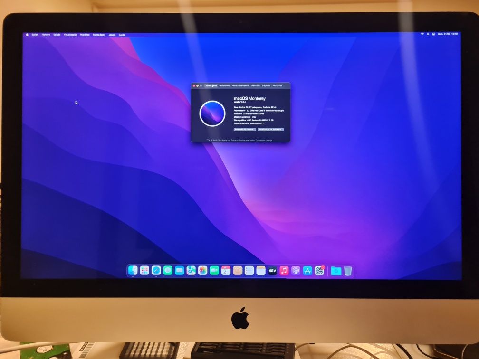Viewport: 479px width, 359px height.
Task: Open Calendar showing 21 in the Dock
Action: pos(226,270)
